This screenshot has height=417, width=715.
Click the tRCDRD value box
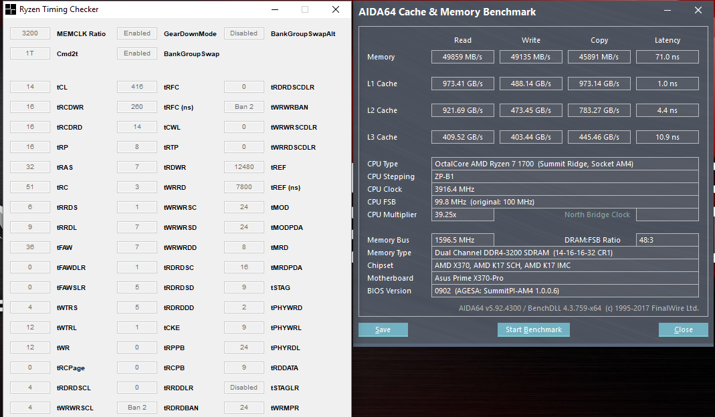click(30, 127)
